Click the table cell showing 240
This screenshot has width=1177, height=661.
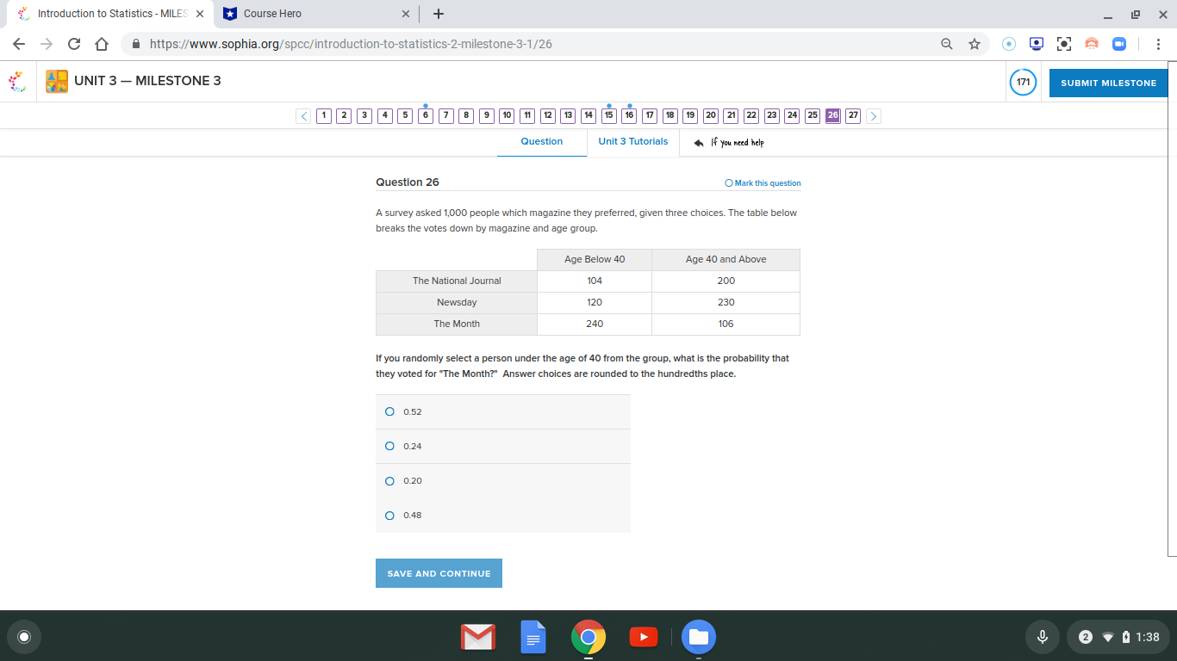tap(595, 324)
